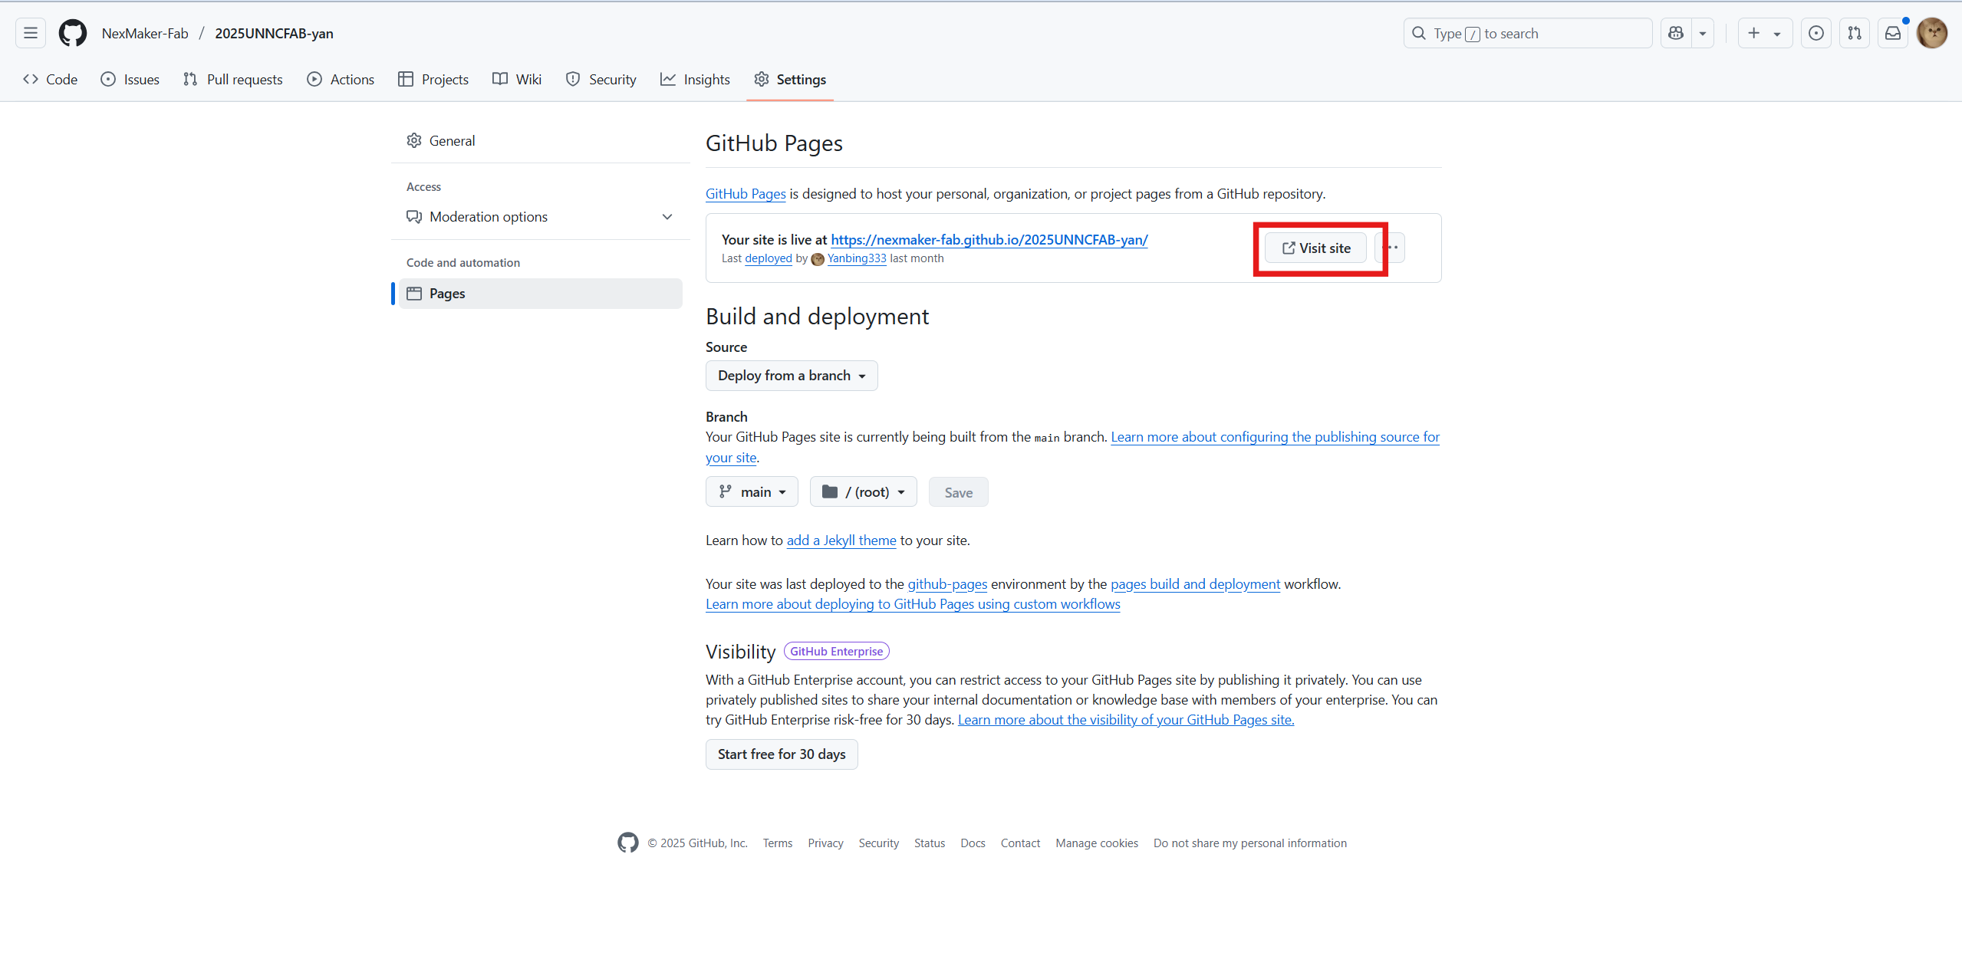Open the Create new plus menu
1962x966 pixels.
[1764, 33]
